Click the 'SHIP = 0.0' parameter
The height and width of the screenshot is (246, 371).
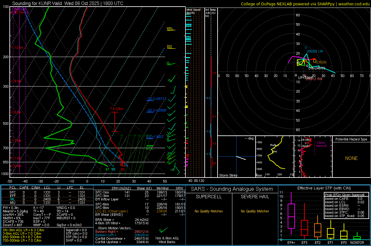tap(74, 240)
